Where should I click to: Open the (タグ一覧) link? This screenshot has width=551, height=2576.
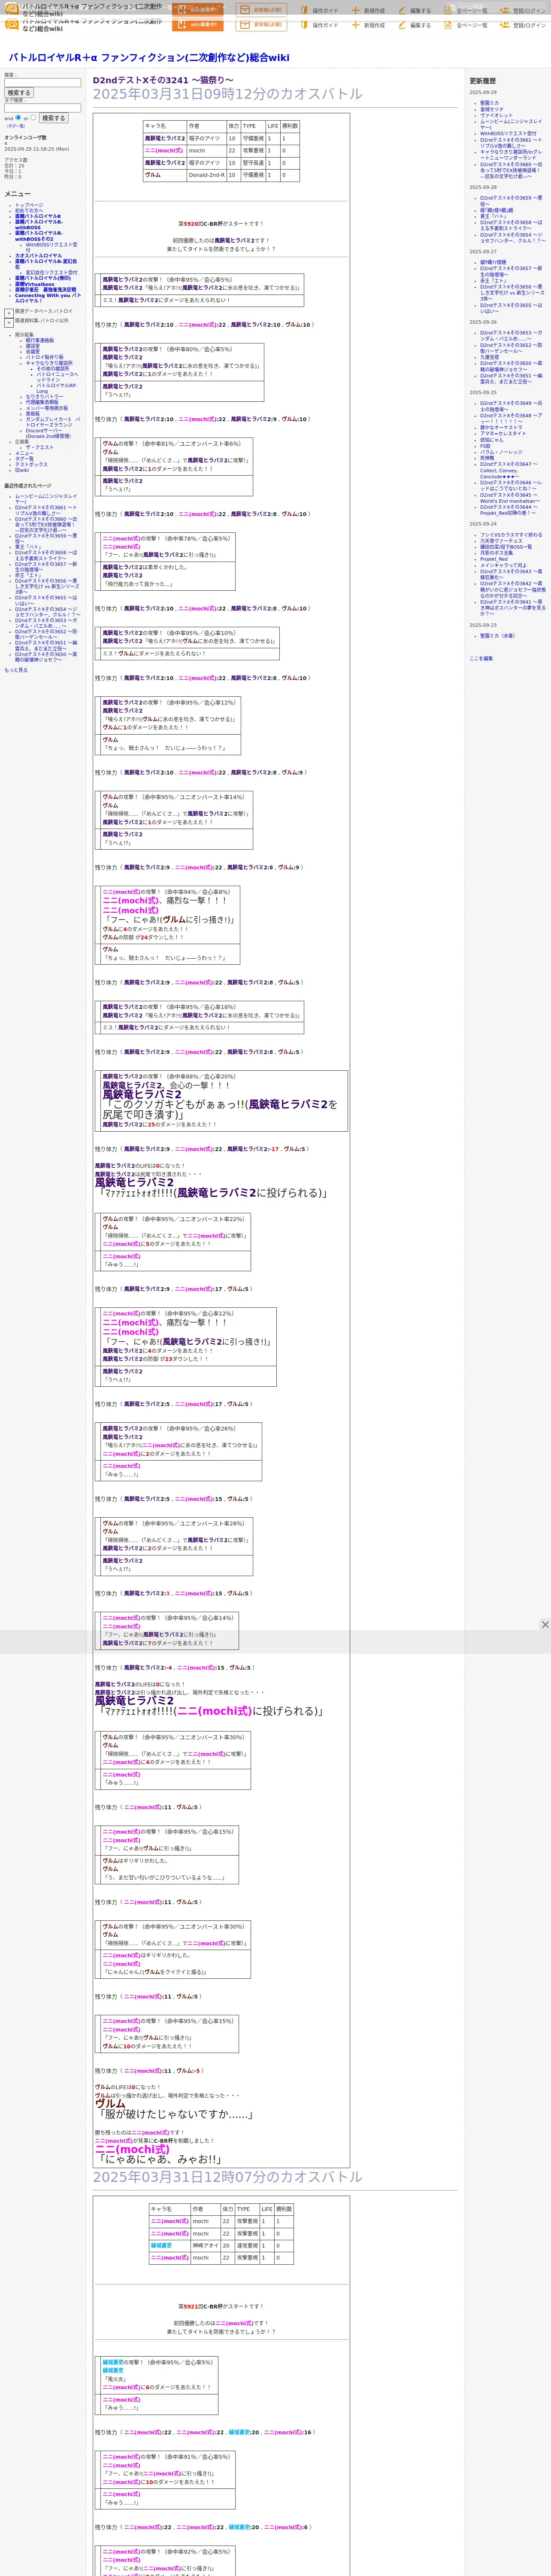pos(16,126)
